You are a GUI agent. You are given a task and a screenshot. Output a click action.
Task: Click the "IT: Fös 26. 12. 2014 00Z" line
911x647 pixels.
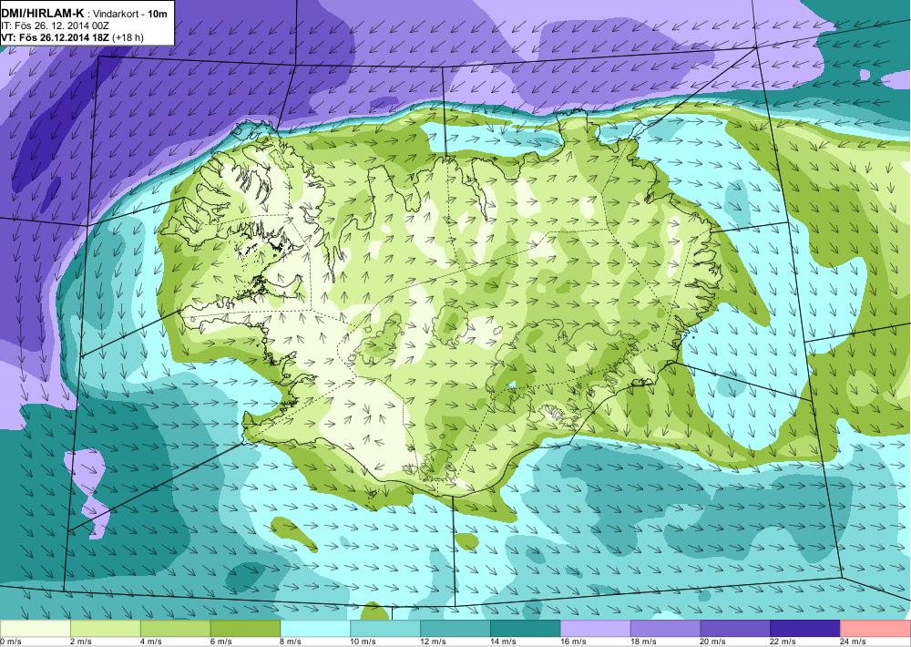coord(56,26)
